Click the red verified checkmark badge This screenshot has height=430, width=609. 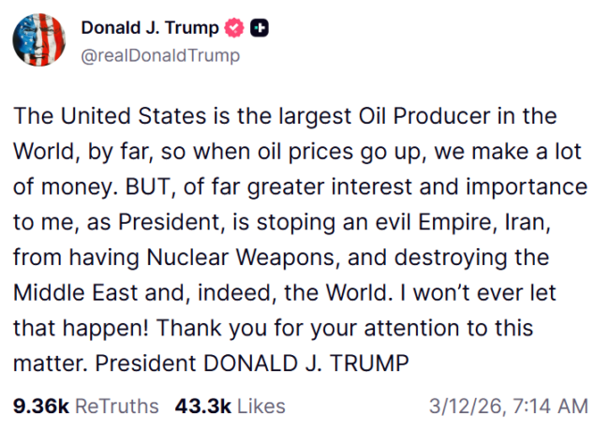point(234,28)
